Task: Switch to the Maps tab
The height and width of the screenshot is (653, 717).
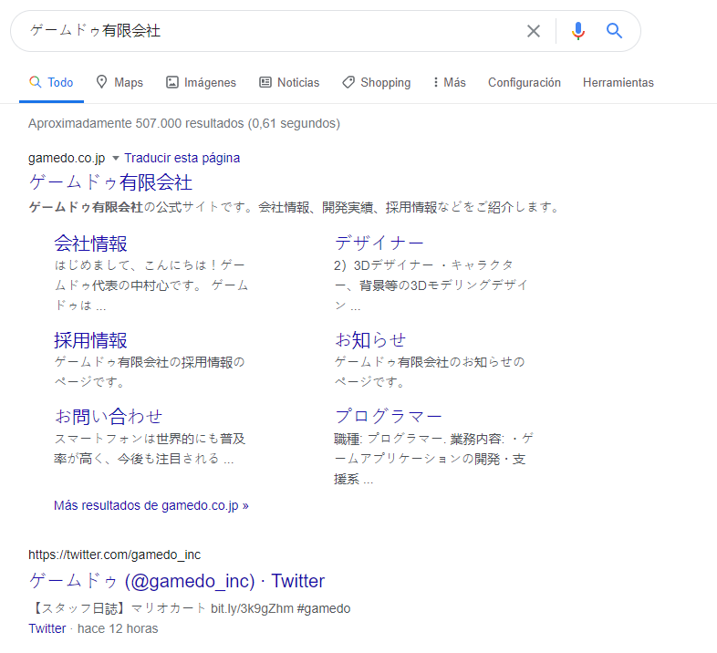Action: 119,82
